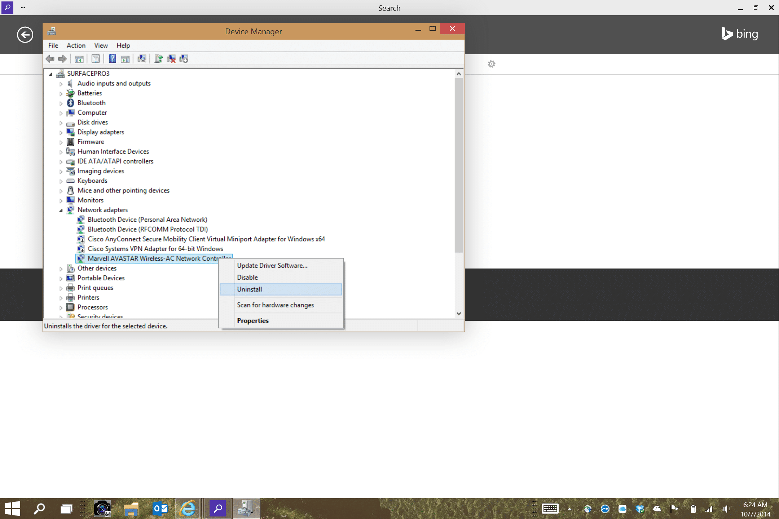Image resolution: width=779 pixels, height=519 pixels.
Task: Click the settings gear in the Search app
Action: (x=492, y=64)
